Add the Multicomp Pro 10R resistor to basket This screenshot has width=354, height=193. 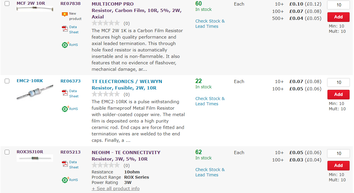[x=339, y=17]
